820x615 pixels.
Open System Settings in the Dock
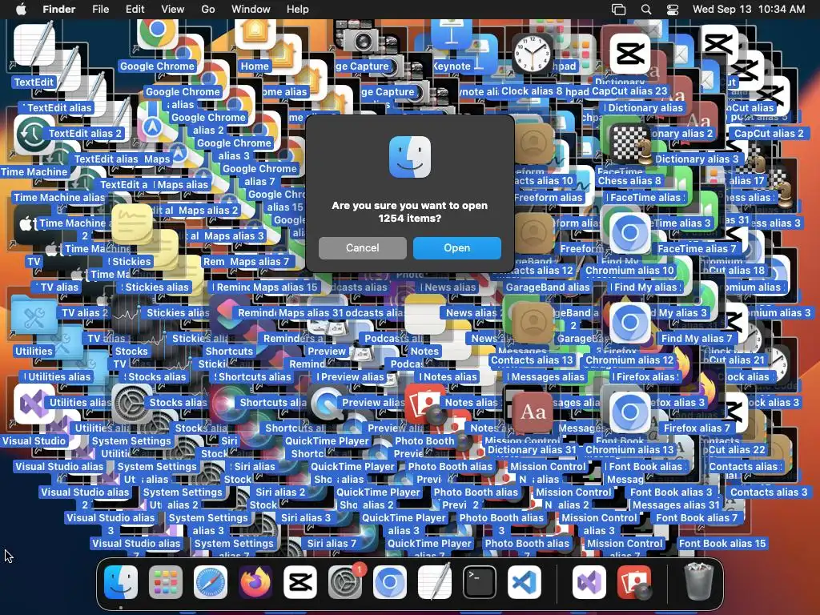click(x=345, y=582)
